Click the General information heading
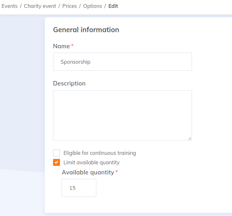This screenshot has height=216, width=232. [86, 30]
